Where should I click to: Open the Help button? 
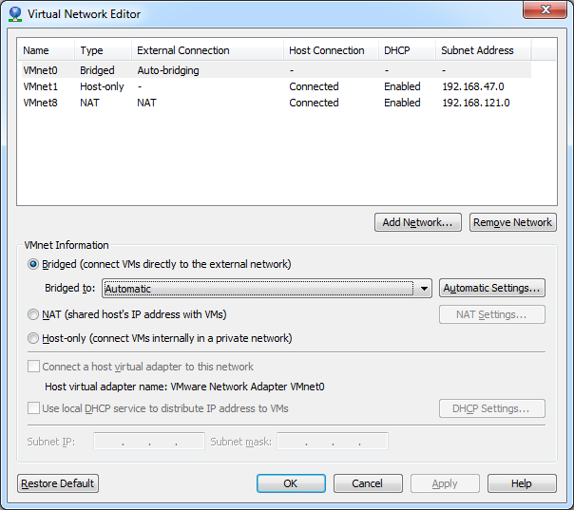pyautogui.click(x=521, y=483)
